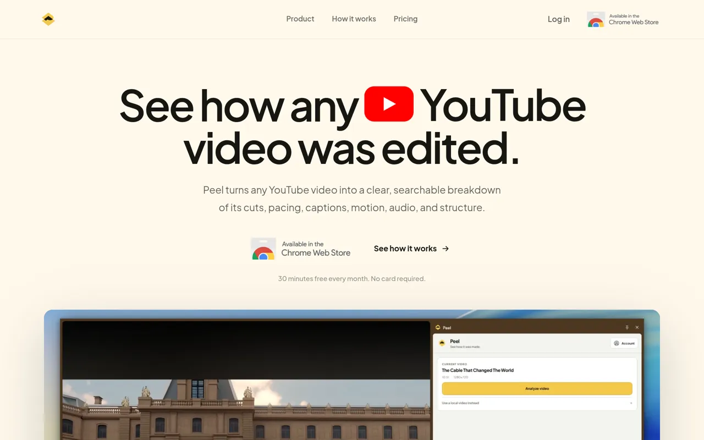
Task: Click the hero Chrome logo icon
Action: pos(263,249)
